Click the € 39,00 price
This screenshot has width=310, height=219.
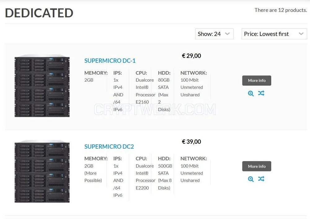(x=191, y=142)
